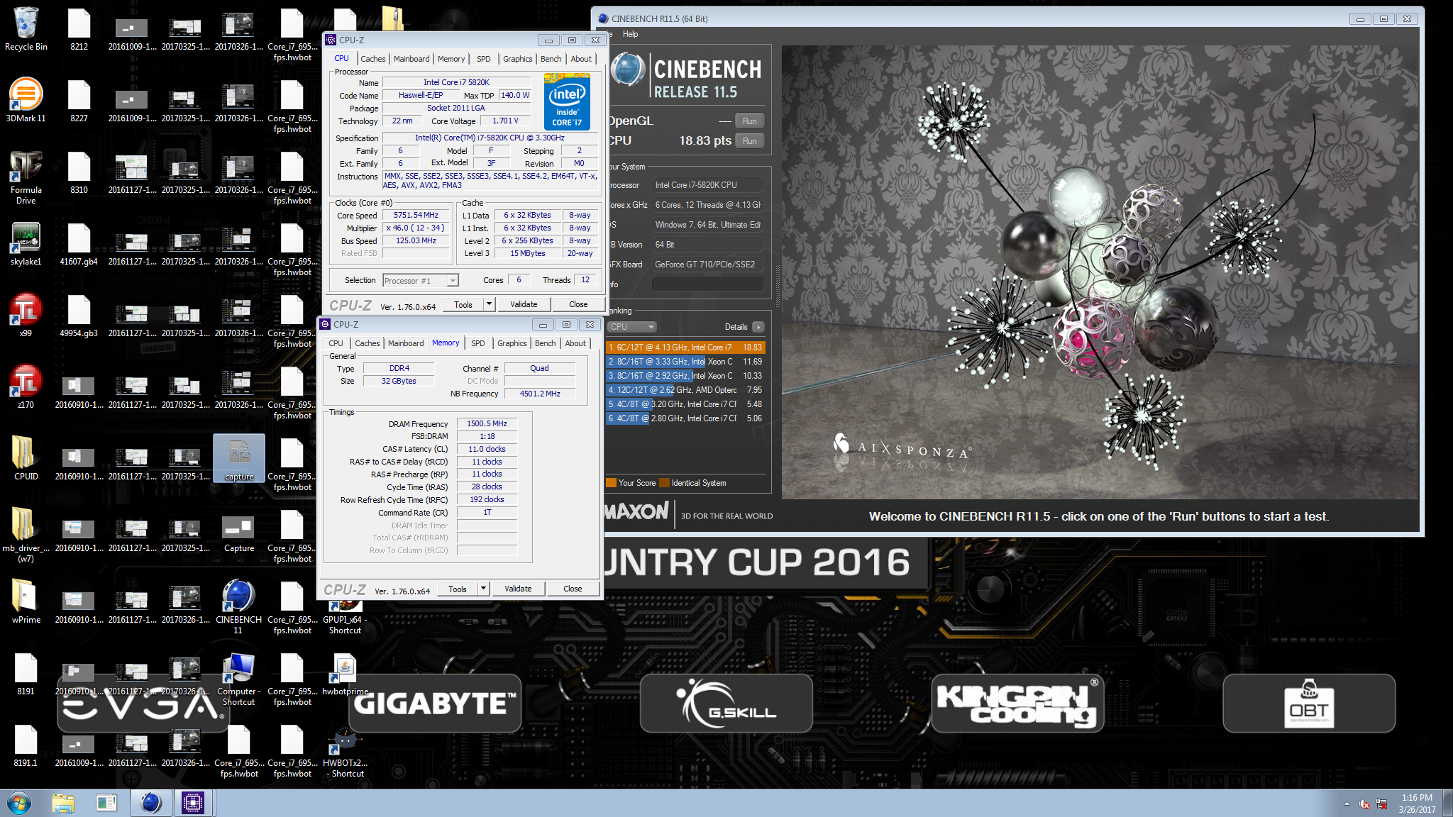Expand Tools dropdown arrow in top CPU-Z

click(x=489, y=304)
